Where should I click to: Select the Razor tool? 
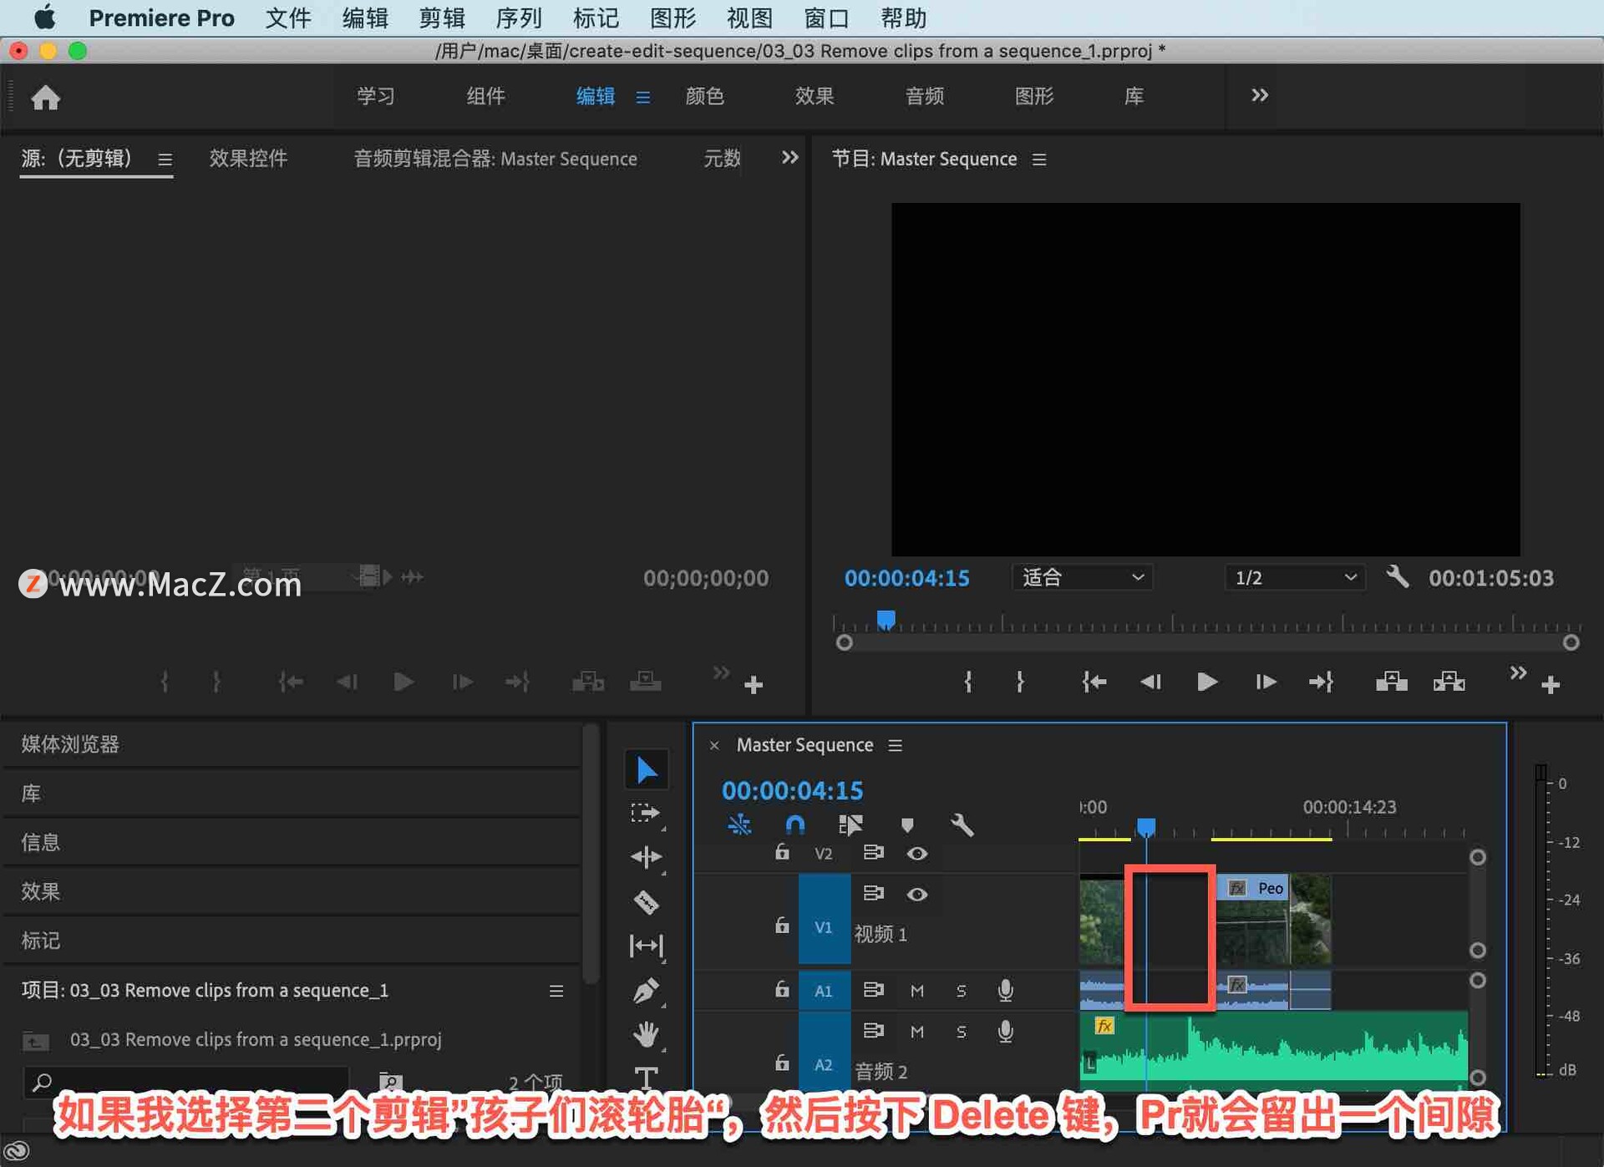click(x=647, y=903)
